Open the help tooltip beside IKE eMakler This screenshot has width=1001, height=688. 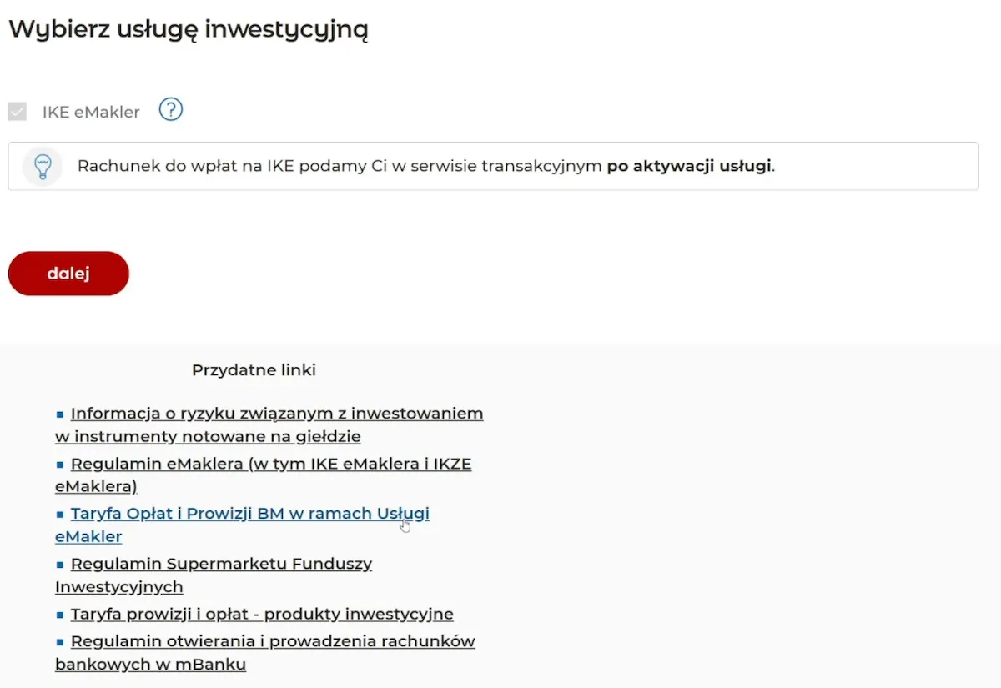coord(170,109)
